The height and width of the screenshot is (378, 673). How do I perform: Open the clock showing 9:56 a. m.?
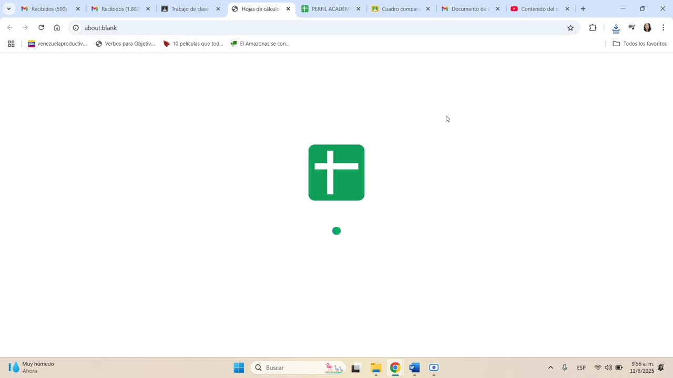click(x=642, y=367)
